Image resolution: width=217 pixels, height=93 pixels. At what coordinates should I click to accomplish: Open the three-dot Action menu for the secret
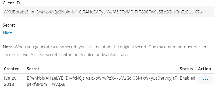[x=205, y=80]
